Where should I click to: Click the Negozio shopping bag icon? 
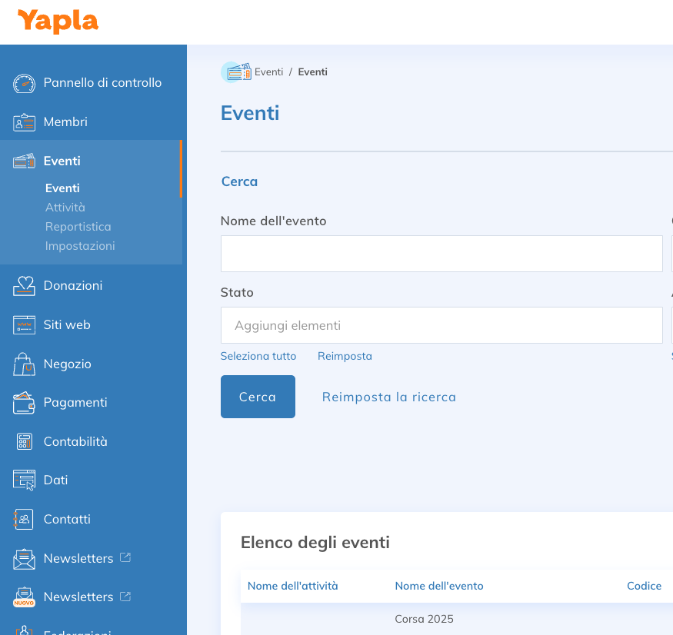24,364
